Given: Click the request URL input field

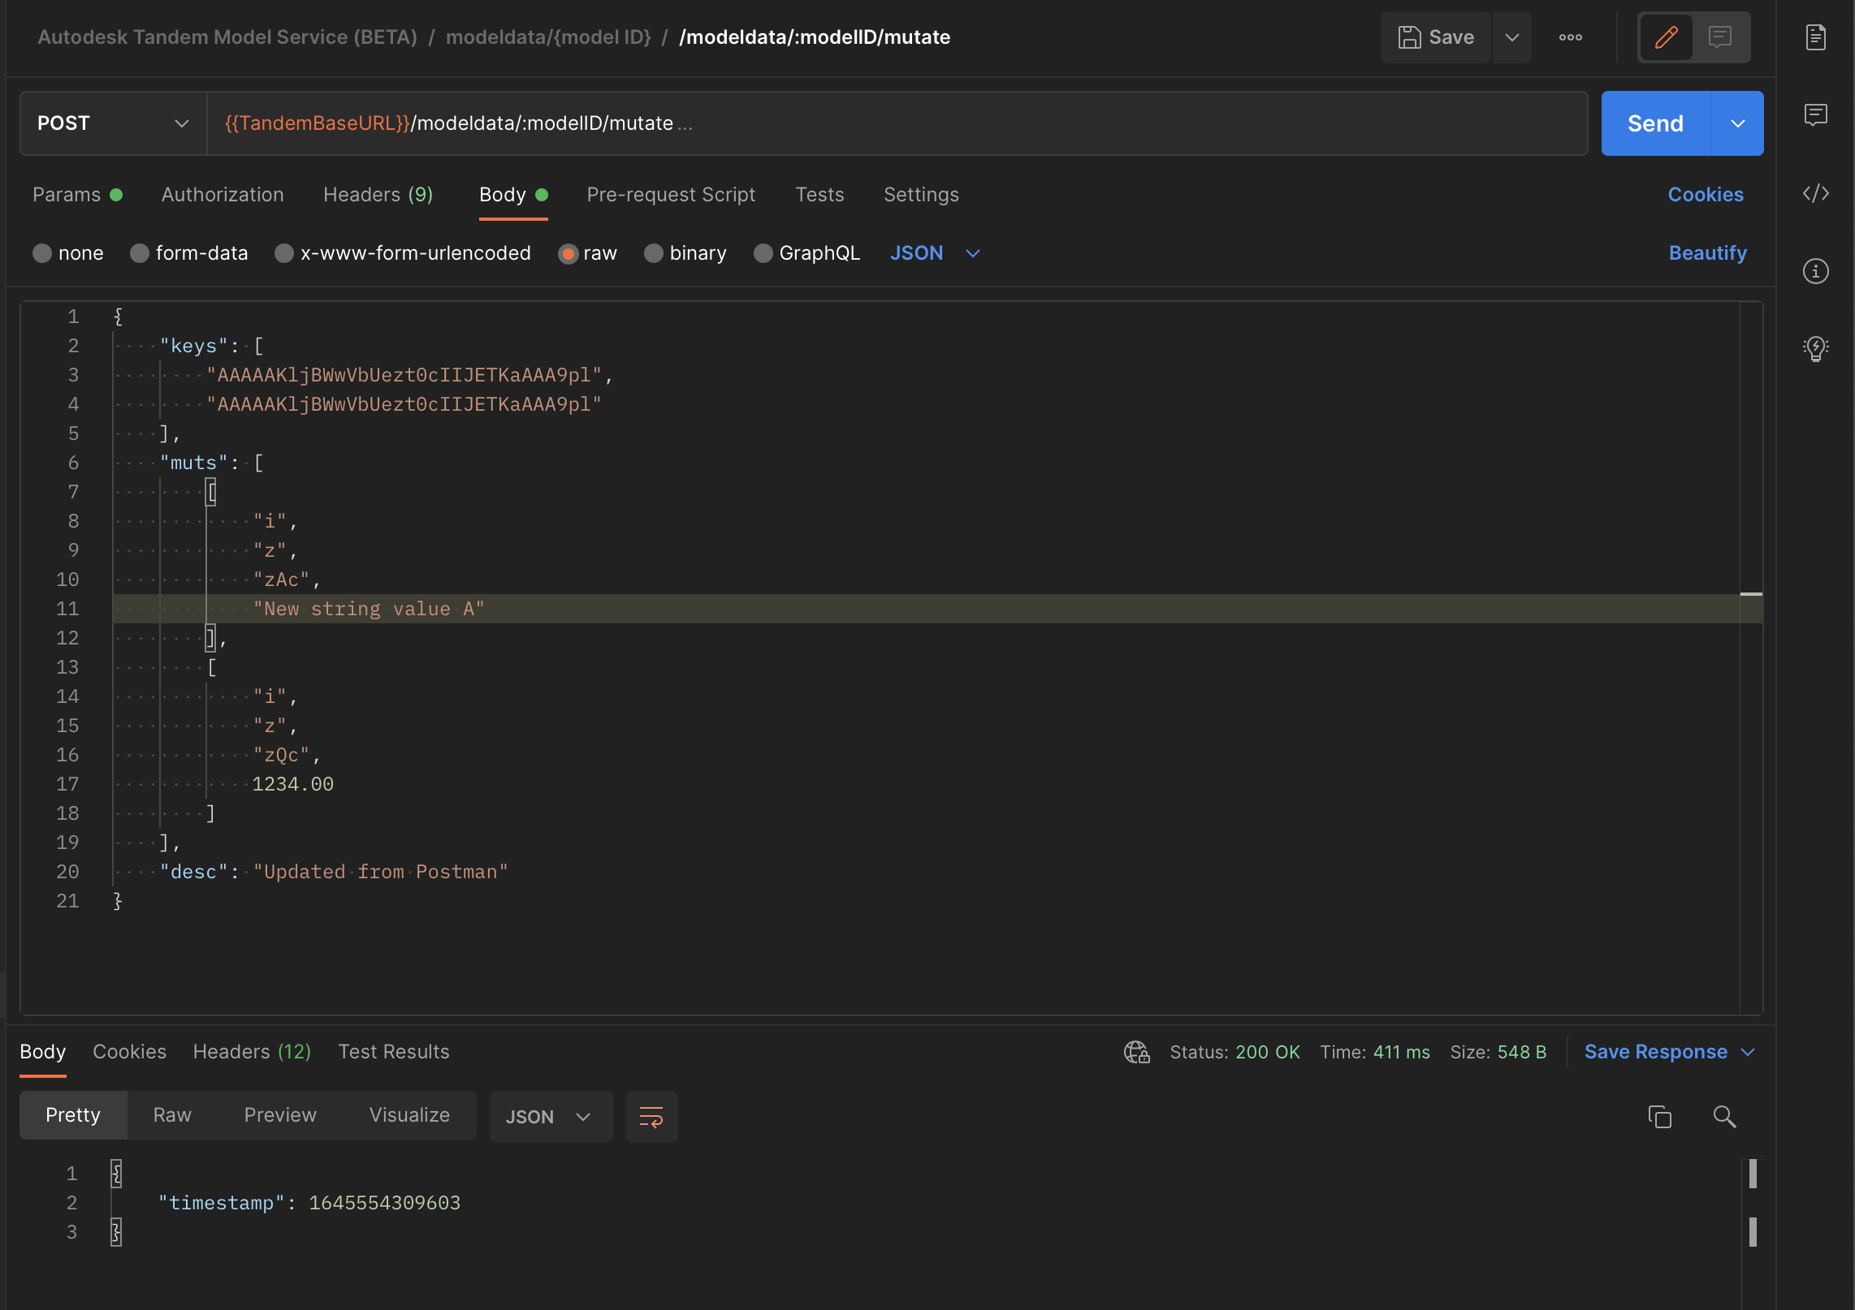Looking at the screenshot, I should tap(897, 123).
